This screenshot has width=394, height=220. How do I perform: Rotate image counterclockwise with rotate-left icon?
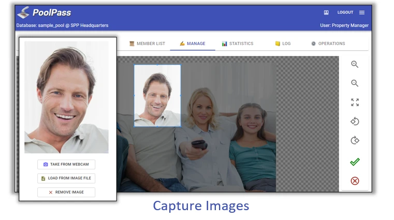355,122
